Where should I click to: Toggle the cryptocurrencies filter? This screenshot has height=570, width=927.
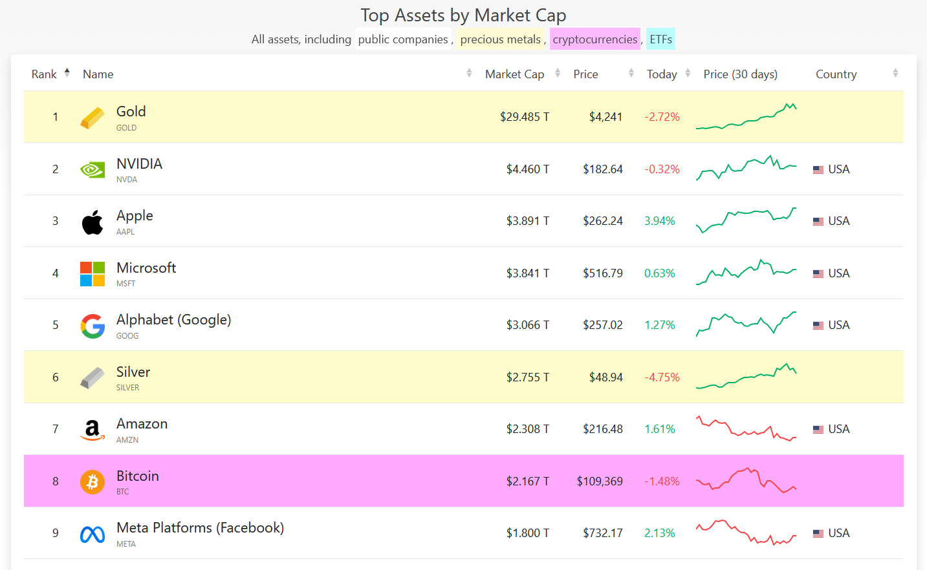[594, 39]
